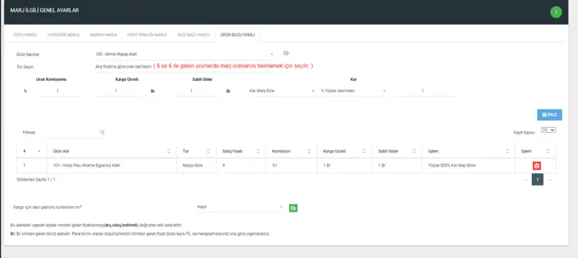
Task: Click the 'Gösterilen Sayfa 1 / 1' text
Action: click(x=36, y=180)
